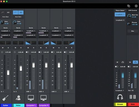Click the USB 4 pan control

pyautogui.click(x=69, y=43)
